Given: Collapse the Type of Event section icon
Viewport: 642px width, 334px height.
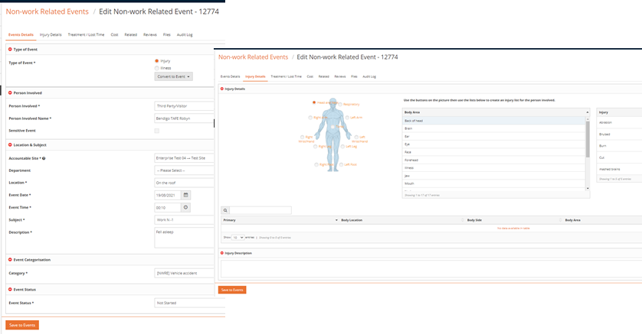Looking at the screenshot, I should 10,50.
